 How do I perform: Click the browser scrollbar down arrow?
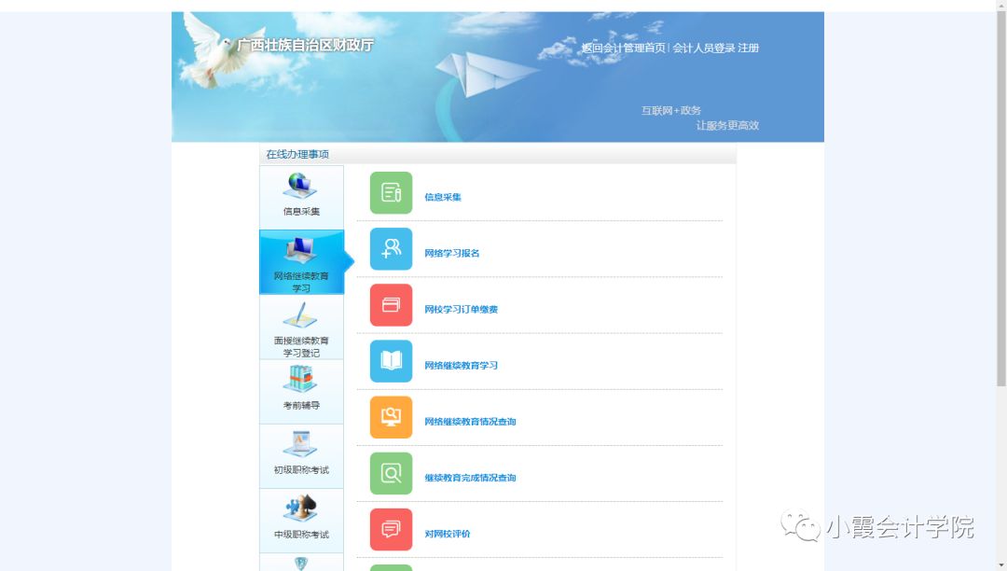pyautogui.click(x=1000, y=564)
